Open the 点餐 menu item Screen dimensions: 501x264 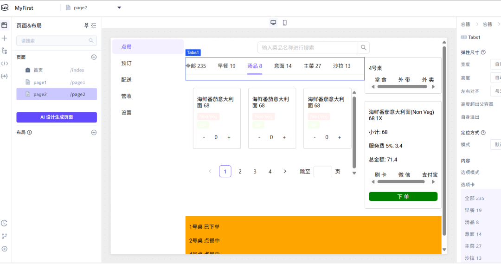pos(148,47)
